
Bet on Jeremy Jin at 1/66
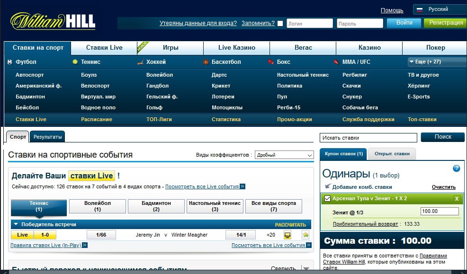point(101,235)
